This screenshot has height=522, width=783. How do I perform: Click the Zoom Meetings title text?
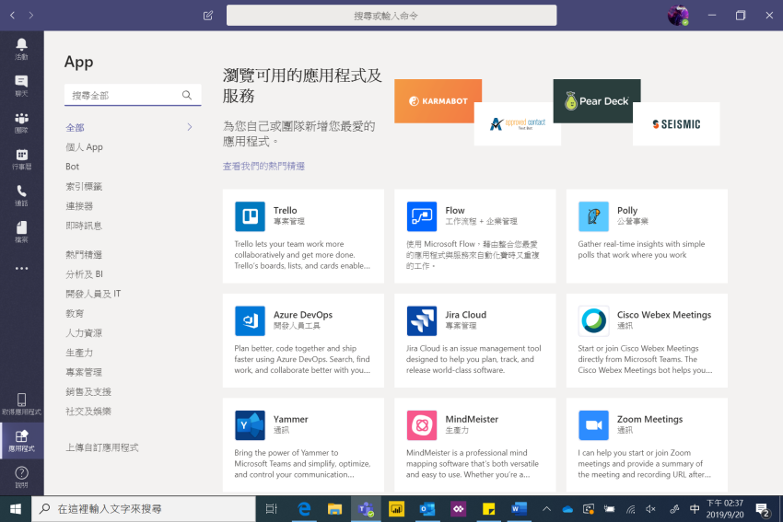(x=649, y=419)
